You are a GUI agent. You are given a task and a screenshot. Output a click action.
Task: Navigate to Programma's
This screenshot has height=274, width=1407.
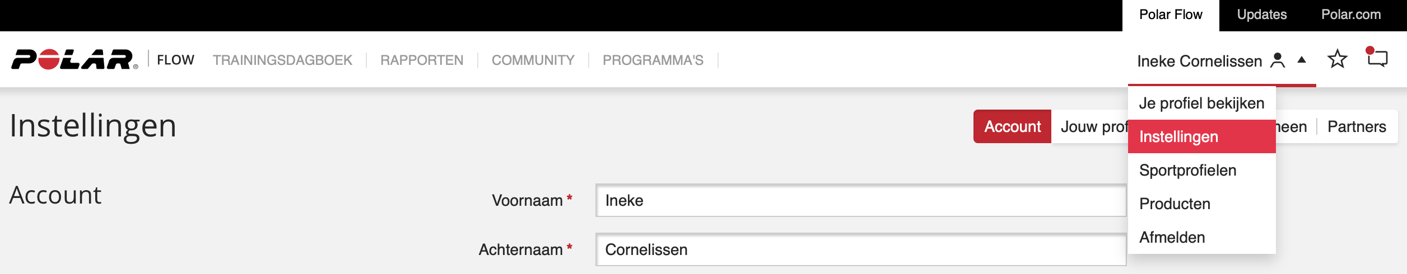point(653,60)
